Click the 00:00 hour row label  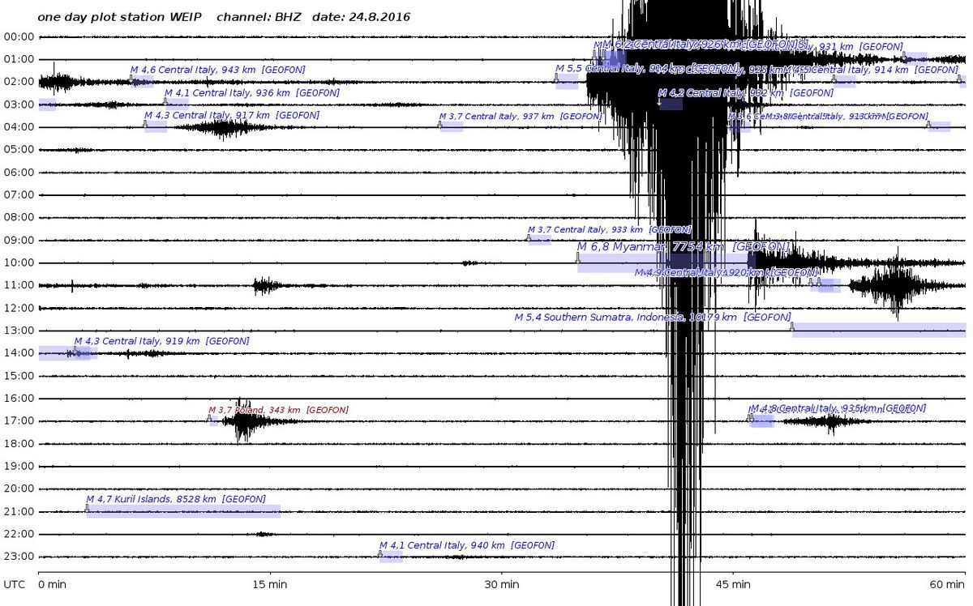coord(19,37)
